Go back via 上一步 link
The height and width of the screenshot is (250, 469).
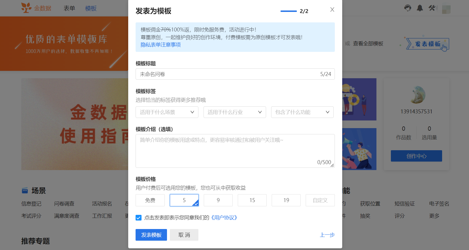pyautogui.click(x=327, y=235)
